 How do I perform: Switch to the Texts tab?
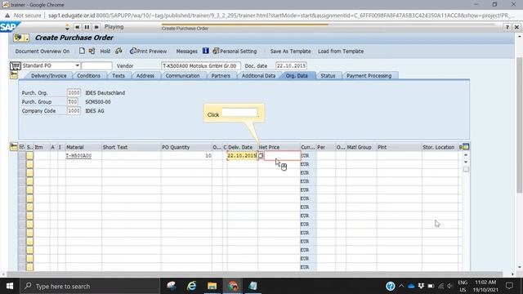(x=118, y=76)
